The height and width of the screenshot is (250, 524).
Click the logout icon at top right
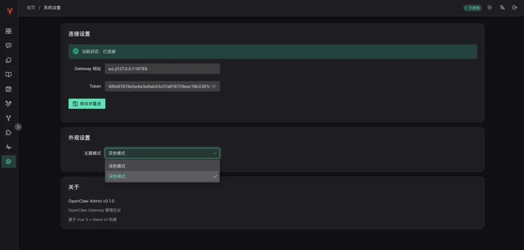click(515, 8)
